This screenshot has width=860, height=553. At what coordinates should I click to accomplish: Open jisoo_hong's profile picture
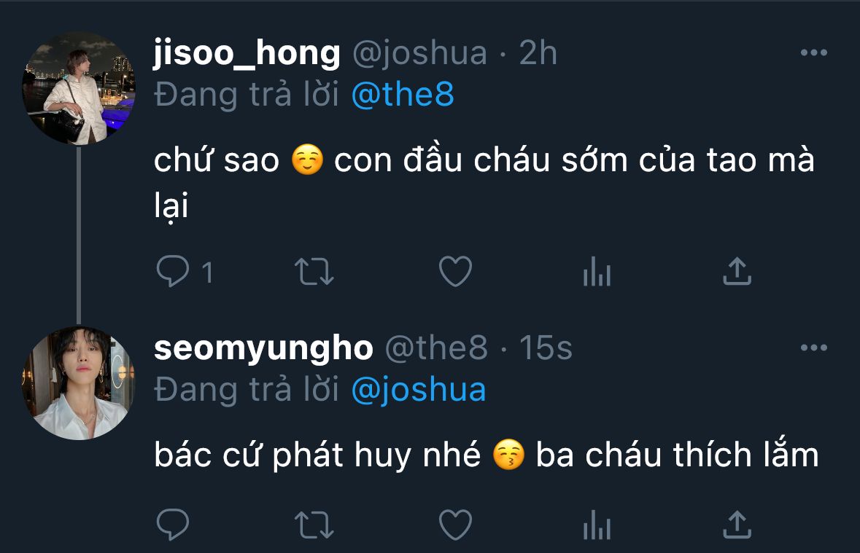click(x=79, y=89)
